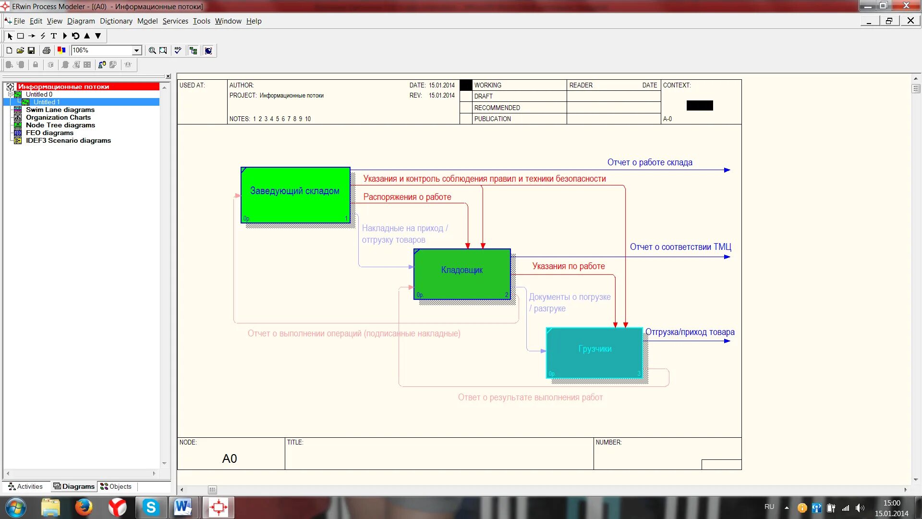Image resolution: width=922 pixels, height=519 pixels.
Task: Click the black CONTEXT box swatch
Action: [x=700, y=105]
